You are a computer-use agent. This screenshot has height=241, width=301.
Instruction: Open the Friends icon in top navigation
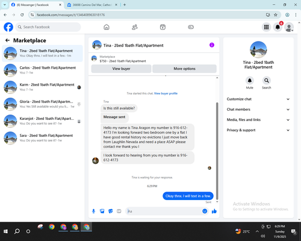135,27
